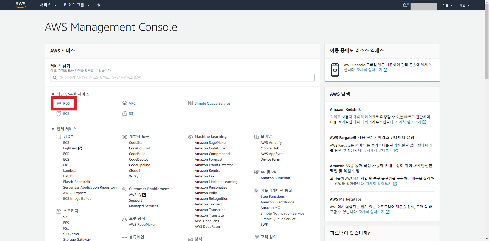Open Serverless Application Repository
Viewport: 489px width, 241px height.
tap(90, 188)
